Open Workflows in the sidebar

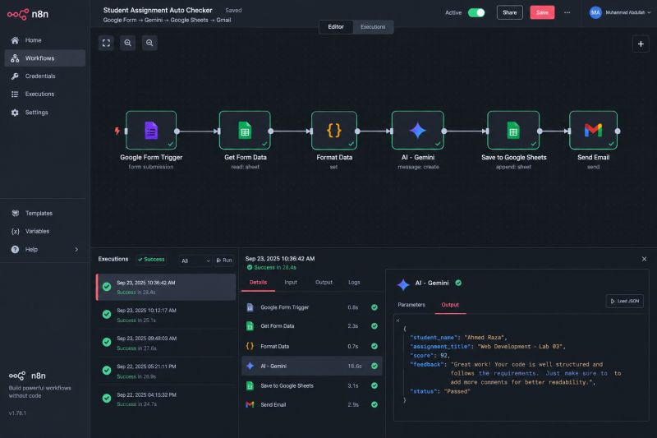pos(45,58)
